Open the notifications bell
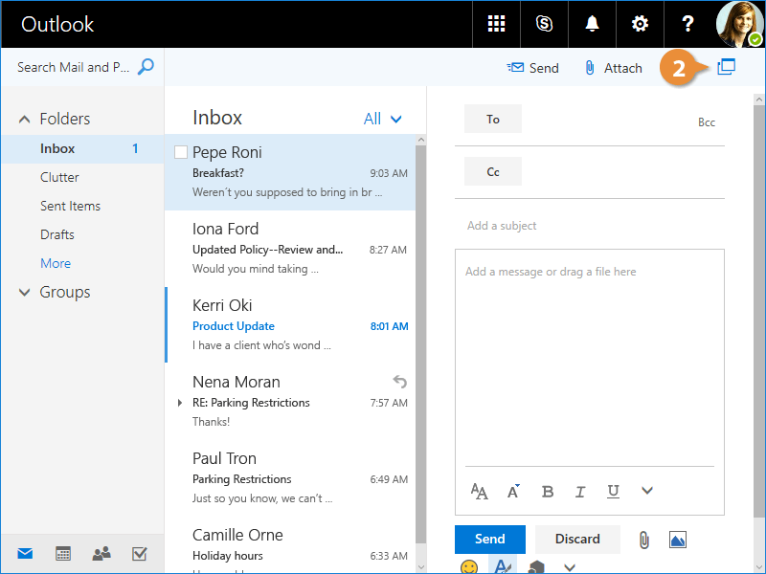Screen dimensions: 766x574 593,24
